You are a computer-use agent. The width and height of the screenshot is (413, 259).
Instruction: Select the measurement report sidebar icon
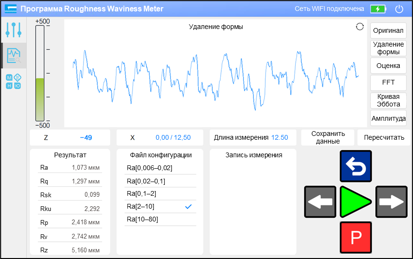[14, 56]
